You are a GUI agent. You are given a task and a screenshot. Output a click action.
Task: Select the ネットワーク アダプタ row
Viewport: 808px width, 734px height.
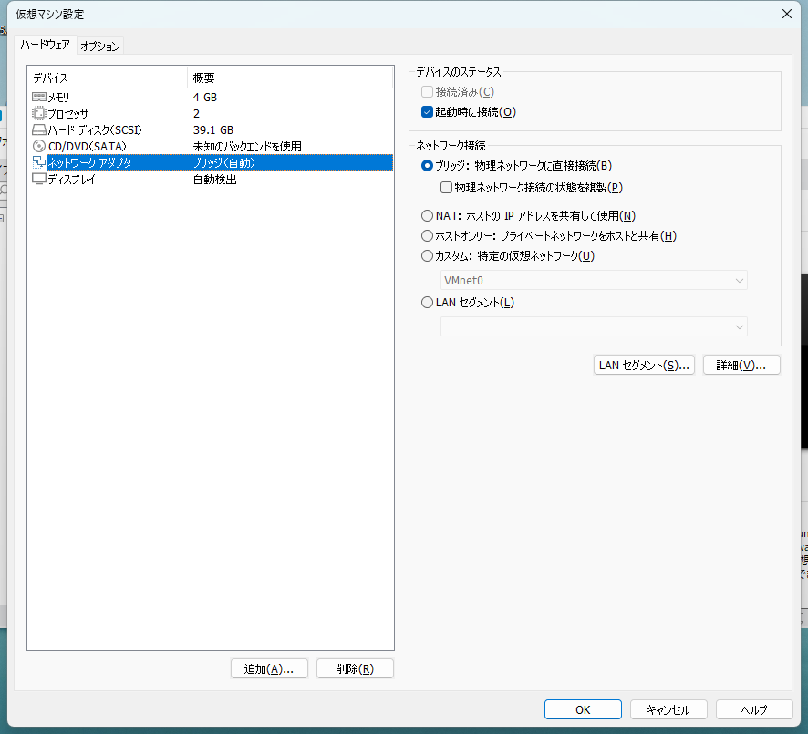[212, 163]
